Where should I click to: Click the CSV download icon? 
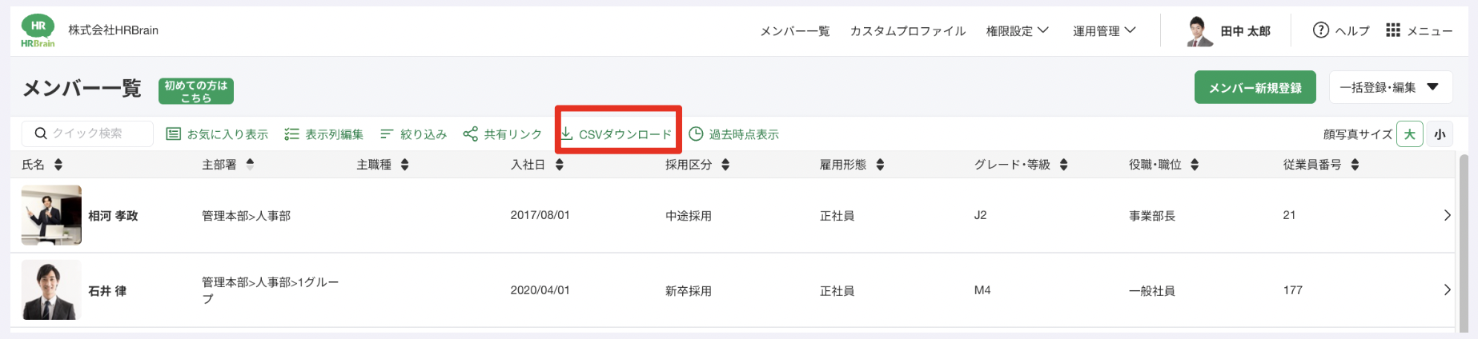tap(566, 134)
